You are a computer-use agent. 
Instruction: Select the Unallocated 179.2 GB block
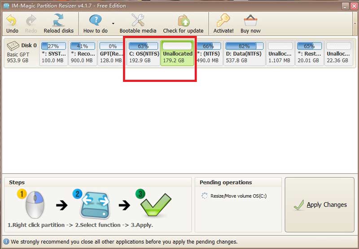point(177,53)
